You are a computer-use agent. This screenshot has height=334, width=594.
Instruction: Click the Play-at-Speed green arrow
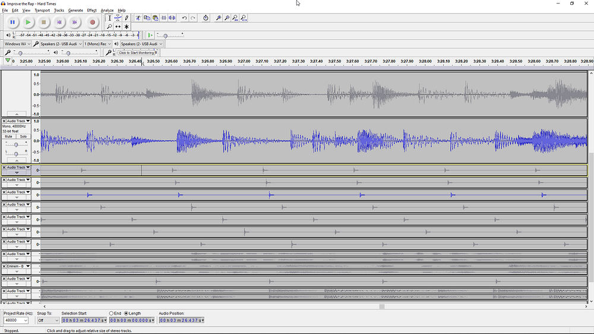(150, 35)
